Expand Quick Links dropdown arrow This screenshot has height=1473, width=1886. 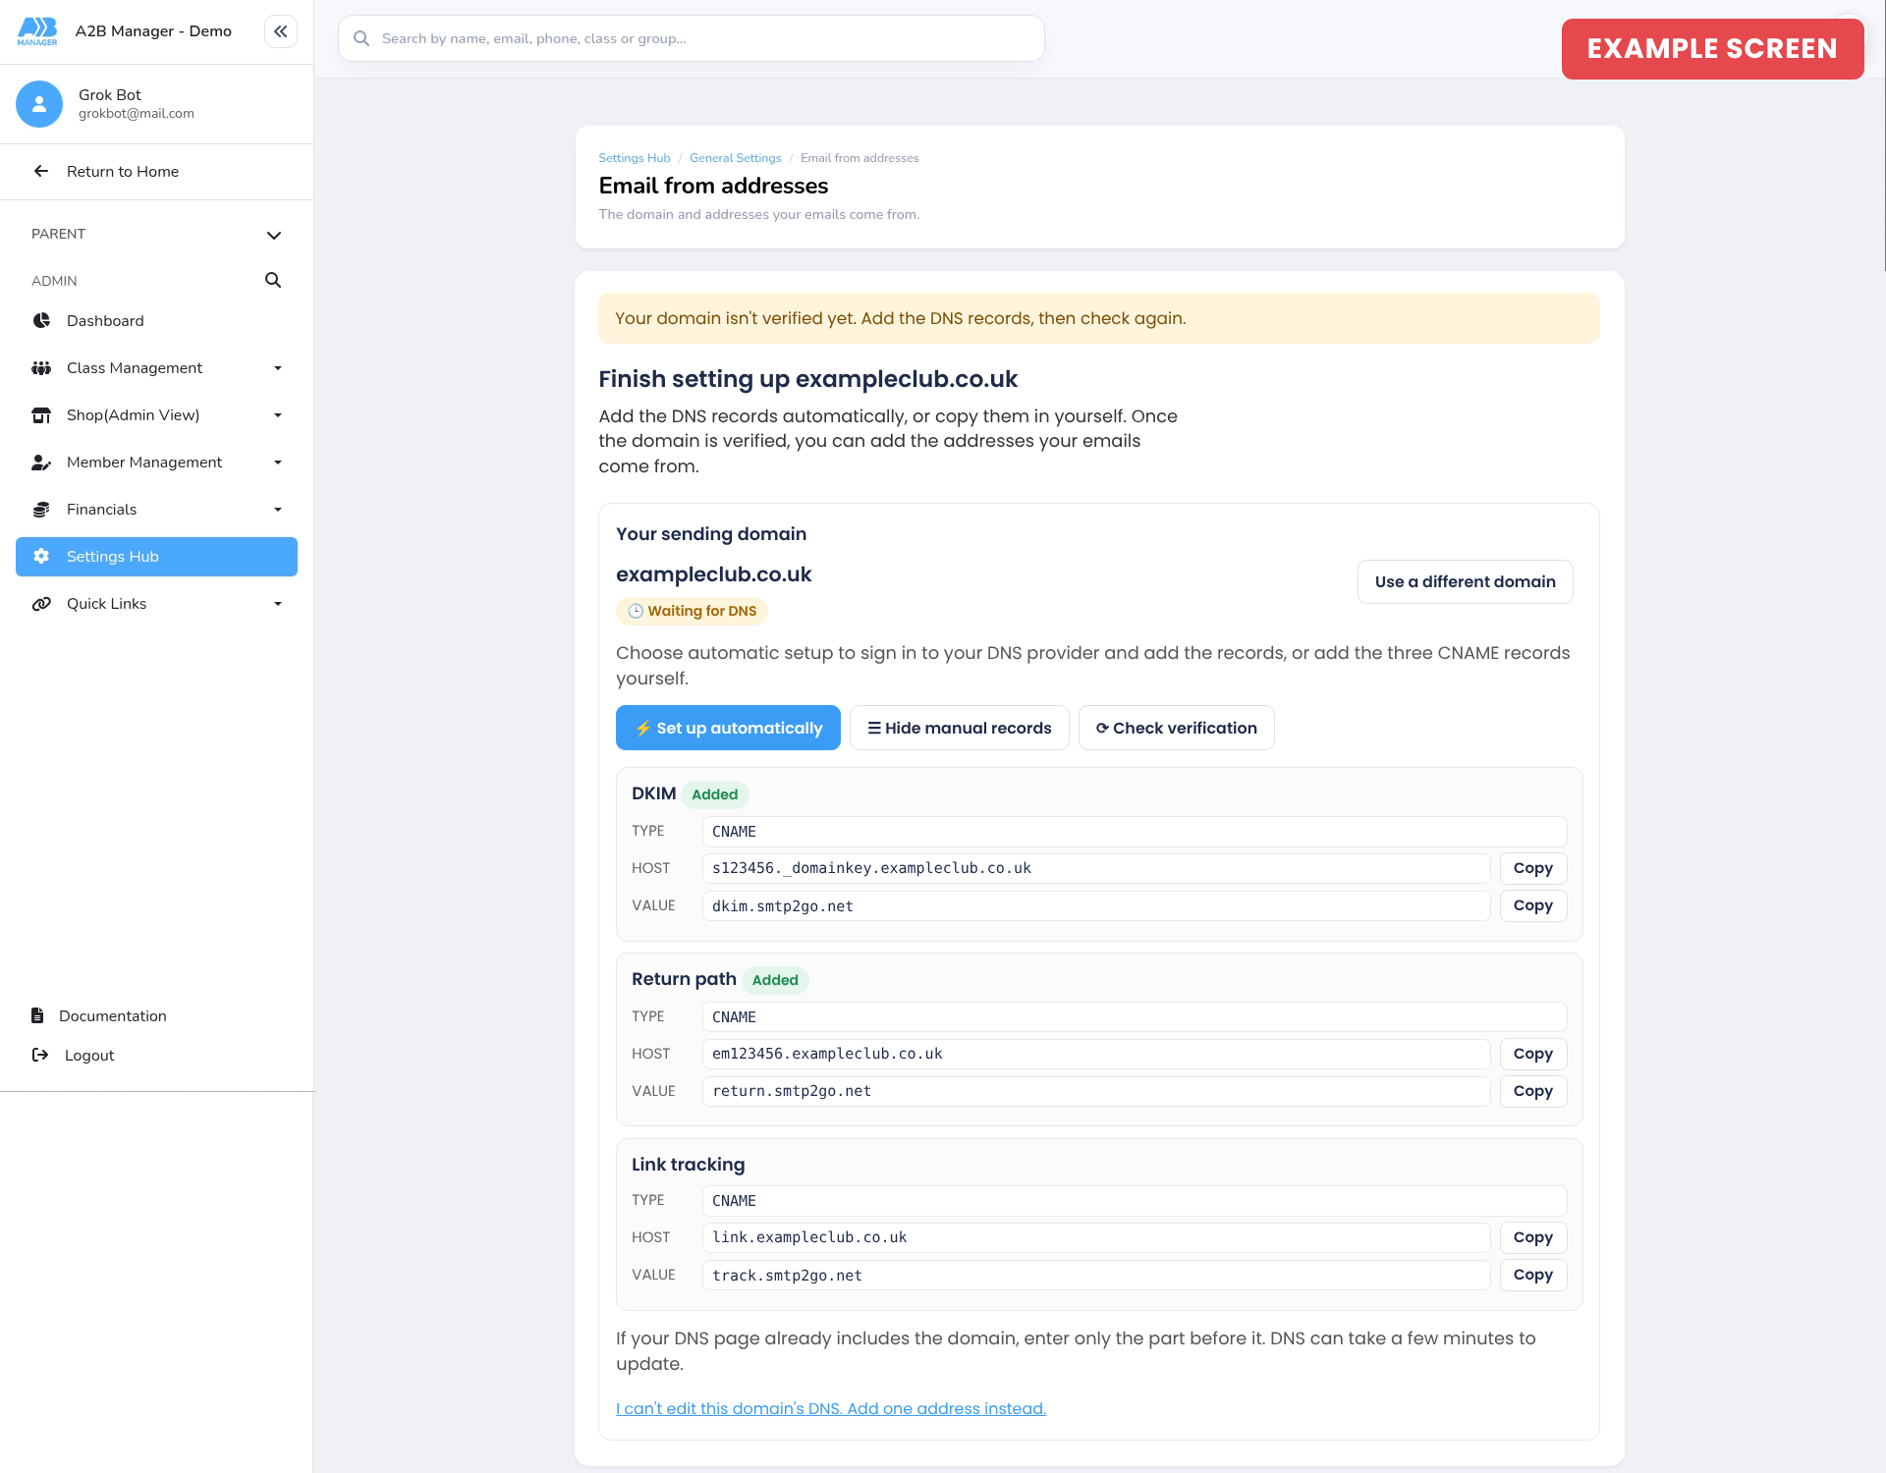pos(278,604)
